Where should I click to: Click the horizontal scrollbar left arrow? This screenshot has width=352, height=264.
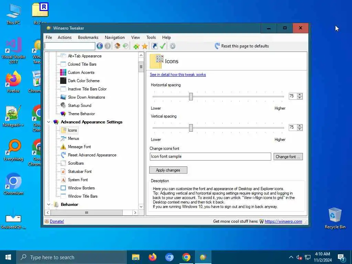[x=47, y=212]
